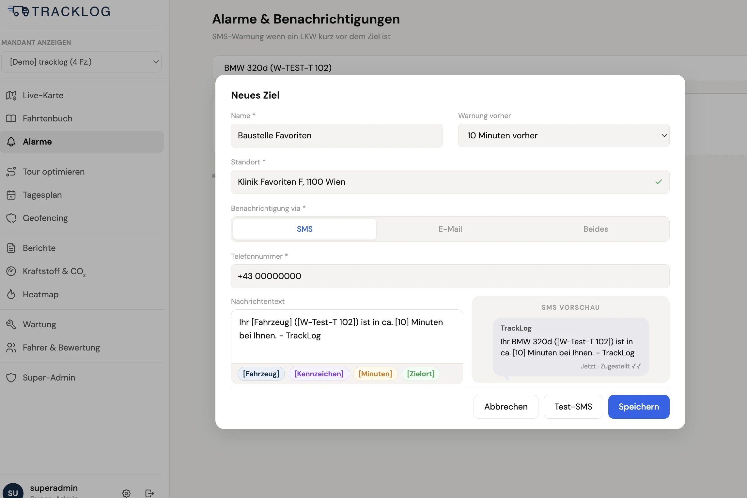Log out using the exit icon

149,493
